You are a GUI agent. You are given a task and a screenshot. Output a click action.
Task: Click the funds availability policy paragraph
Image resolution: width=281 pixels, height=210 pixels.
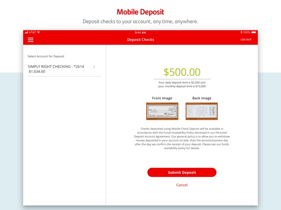[x=182, y=139]
